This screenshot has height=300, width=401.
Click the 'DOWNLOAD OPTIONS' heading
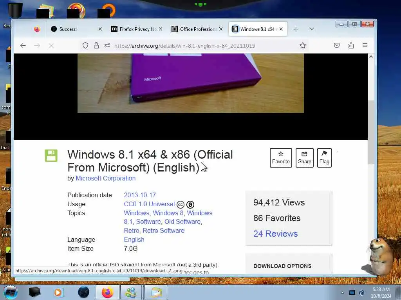(x=282, y=266)
